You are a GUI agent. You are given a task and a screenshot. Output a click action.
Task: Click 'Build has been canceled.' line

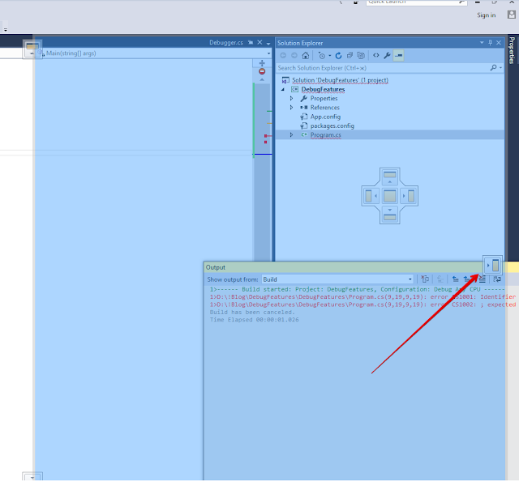252,312
